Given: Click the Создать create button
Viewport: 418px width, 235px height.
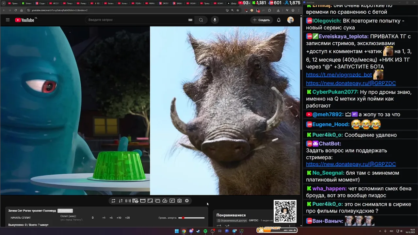Looking at the screenshot, I should click(x=261, y=20).
